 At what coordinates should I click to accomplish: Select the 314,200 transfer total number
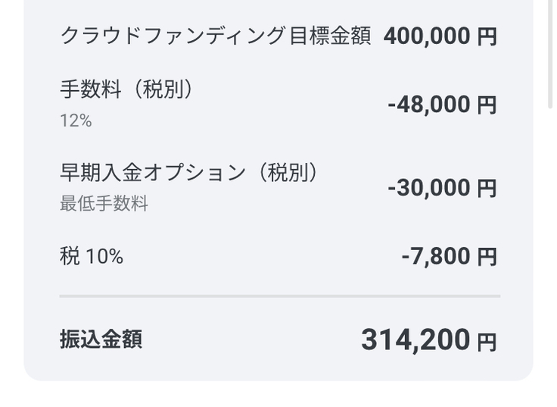tap(415, 340)
